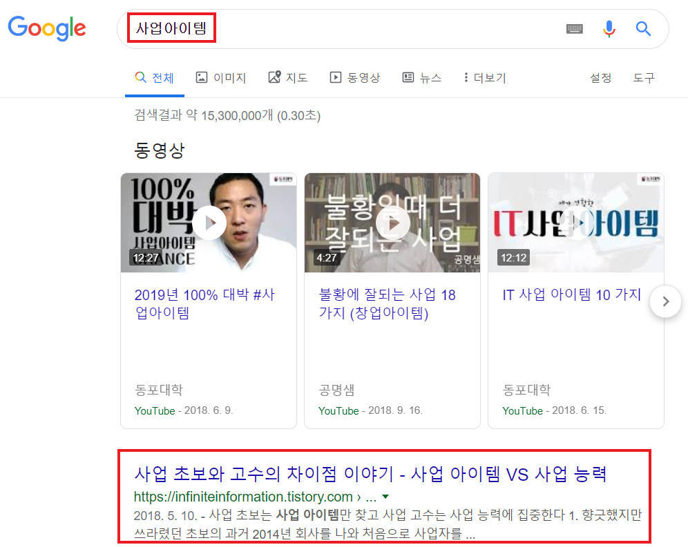
Task: Open 설정 settings link
Action: pyautogui.click(x=601, y=77)
